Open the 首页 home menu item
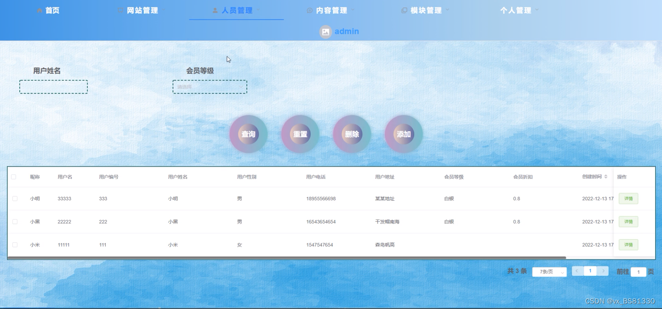Screen dimensions: 662x309 click(x=48, y=10)
